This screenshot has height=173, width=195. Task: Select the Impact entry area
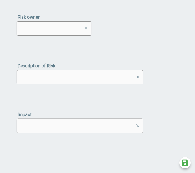click(x=75, y=126)
